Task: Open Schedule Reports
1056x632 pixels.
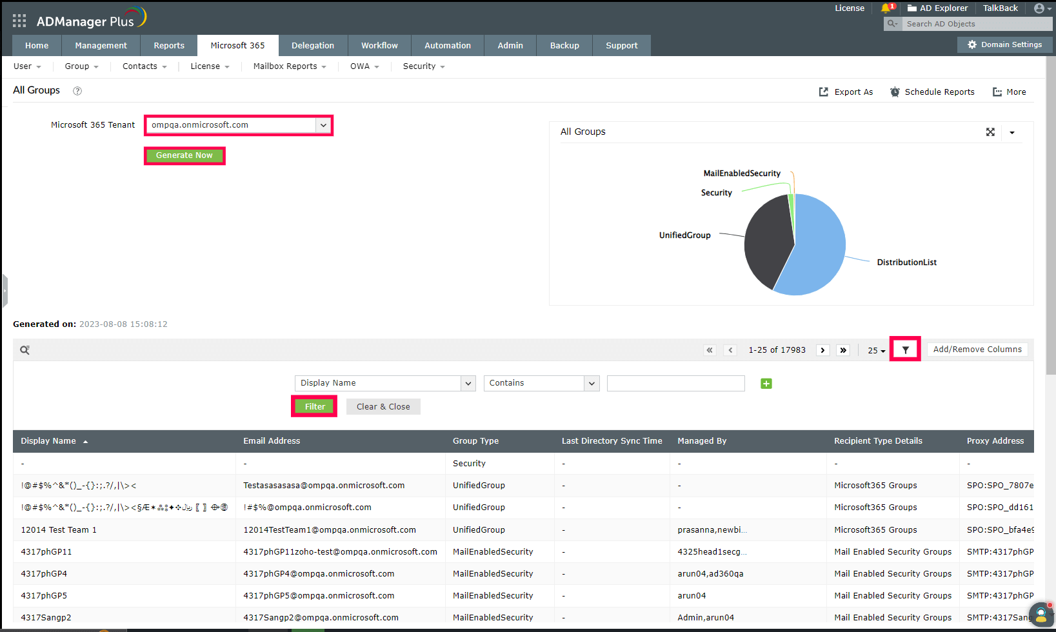Action: pyautogui.click(x=932, y=92)
